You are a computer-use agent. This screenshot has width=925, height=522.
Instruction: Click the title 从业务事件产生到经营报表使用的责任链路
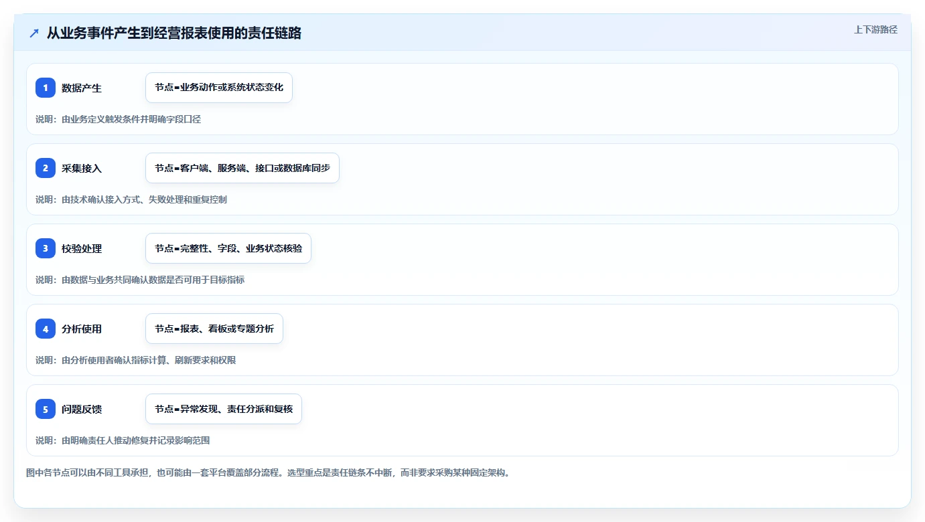point(174,33)
